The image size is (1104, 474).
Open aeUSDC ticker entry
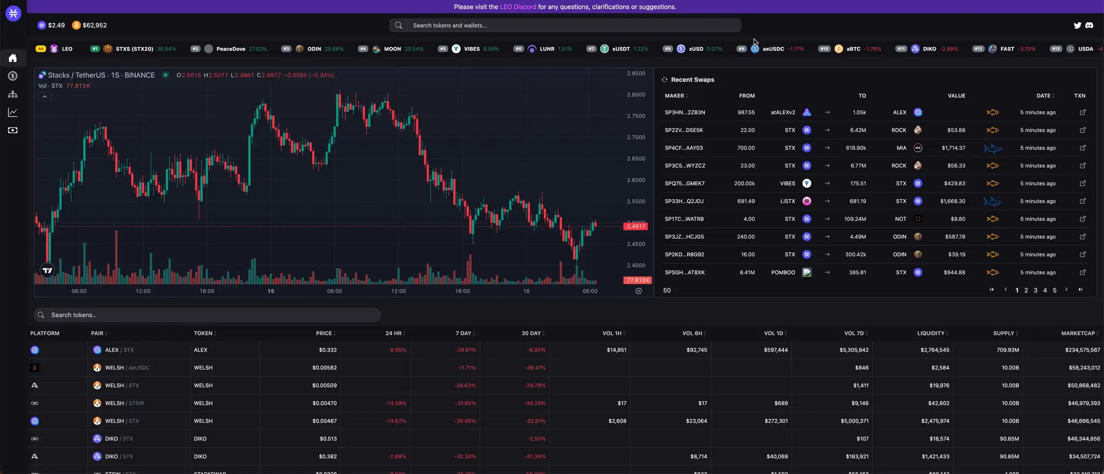pos(770,49)
